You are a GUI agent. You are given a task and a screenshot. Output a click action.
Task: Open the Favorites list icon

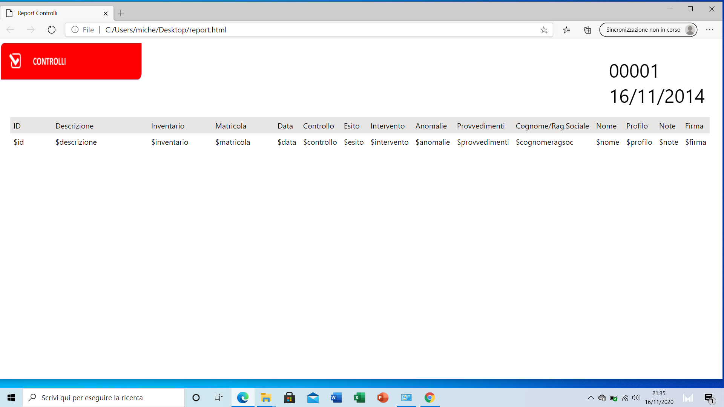566,30
